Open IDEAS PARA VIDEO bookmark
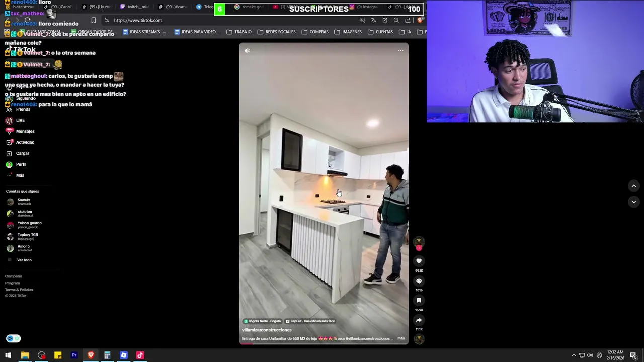Image resolution: width=644 pixels, height=362 pixels. click(196, 32)
